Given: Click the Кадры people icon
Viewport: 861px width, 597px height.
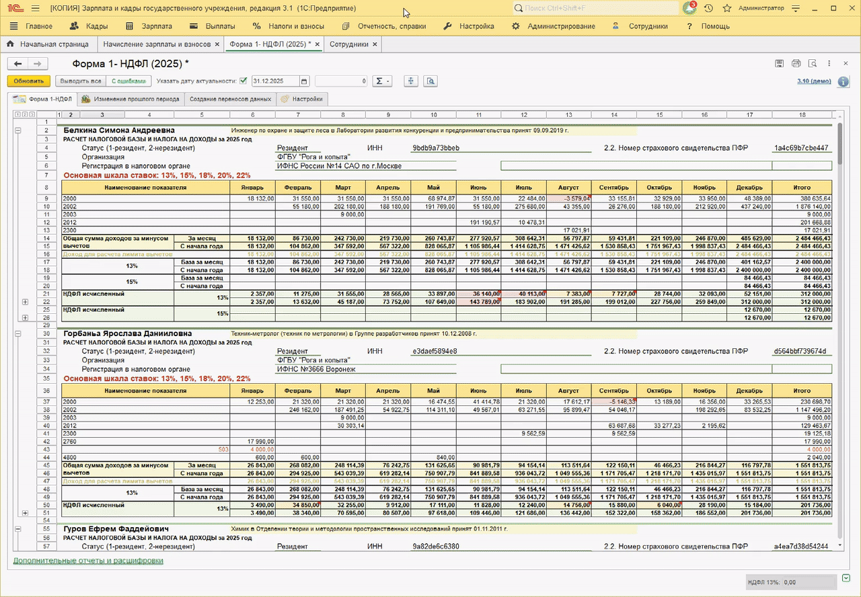Looking at the screenshot, I should point(75,26).
